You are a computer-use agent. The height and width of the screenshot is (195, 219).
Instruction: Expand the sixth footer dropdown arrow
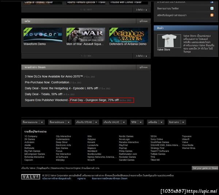[161, 122]
